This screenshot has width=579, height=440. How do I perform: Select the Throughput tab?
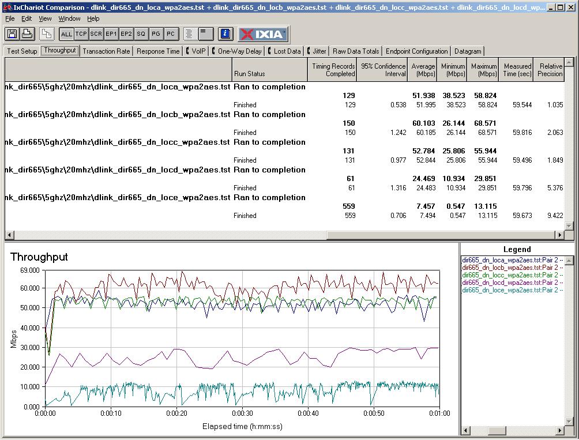coord(60,51)
